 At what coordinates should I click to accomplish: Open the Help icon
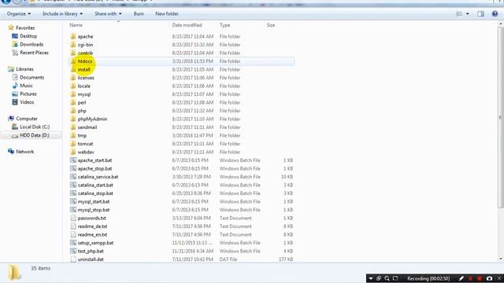[495, 14]
